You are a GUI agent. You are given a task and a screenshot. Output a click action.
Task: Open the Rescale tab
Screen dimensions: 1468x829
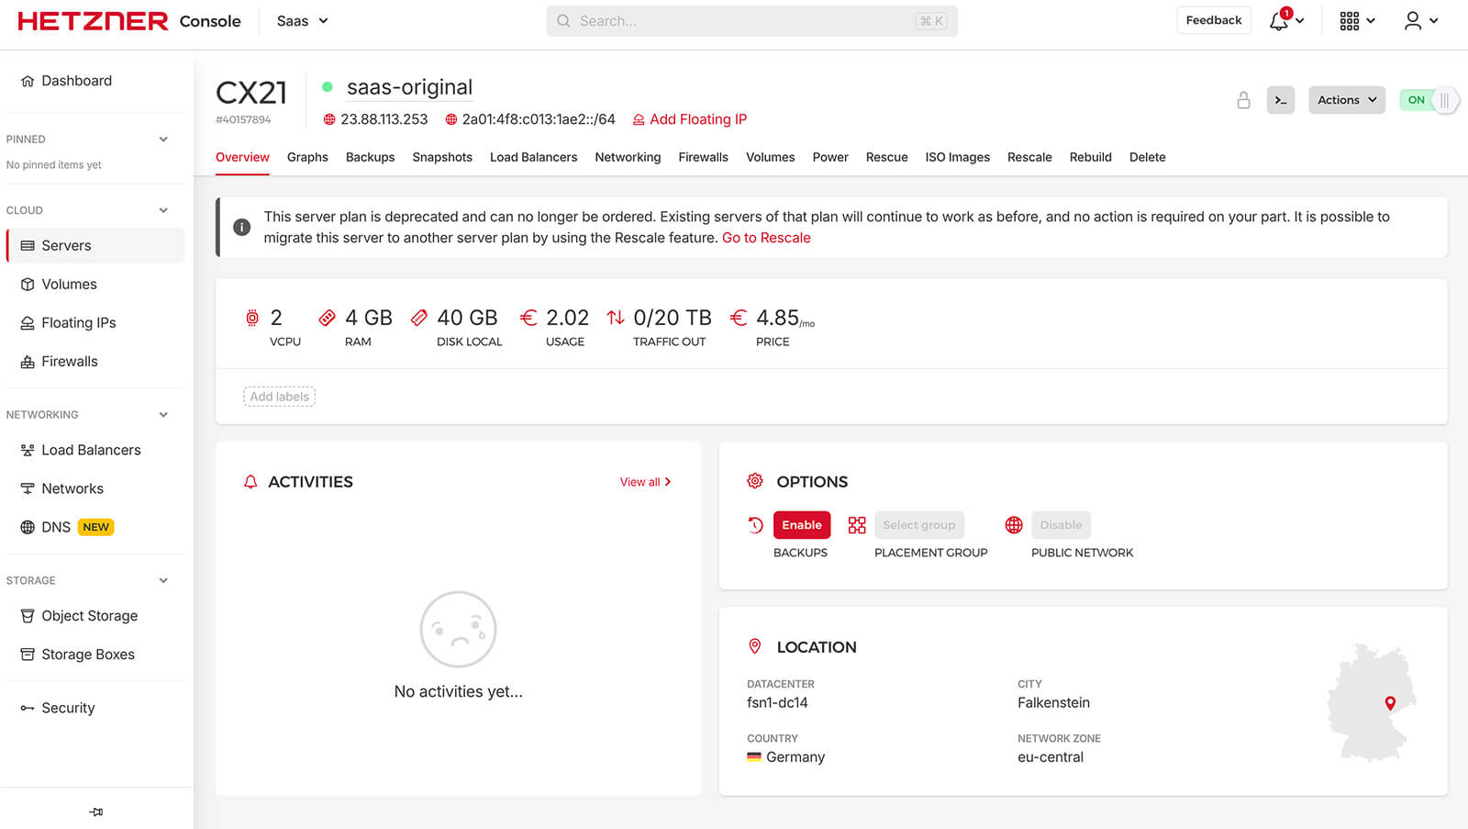(1029, 157)
